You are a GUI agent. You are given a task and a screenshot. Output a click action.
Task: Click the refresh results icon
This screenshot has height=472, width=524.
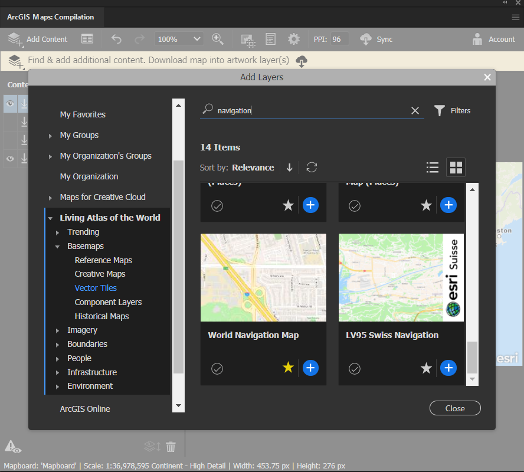pos(312,168)
